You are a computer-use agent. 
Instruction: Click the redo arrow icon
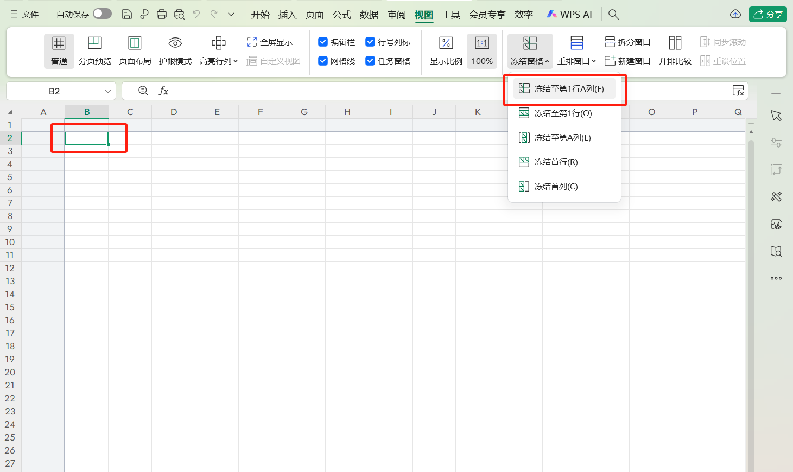pos(214,14)
